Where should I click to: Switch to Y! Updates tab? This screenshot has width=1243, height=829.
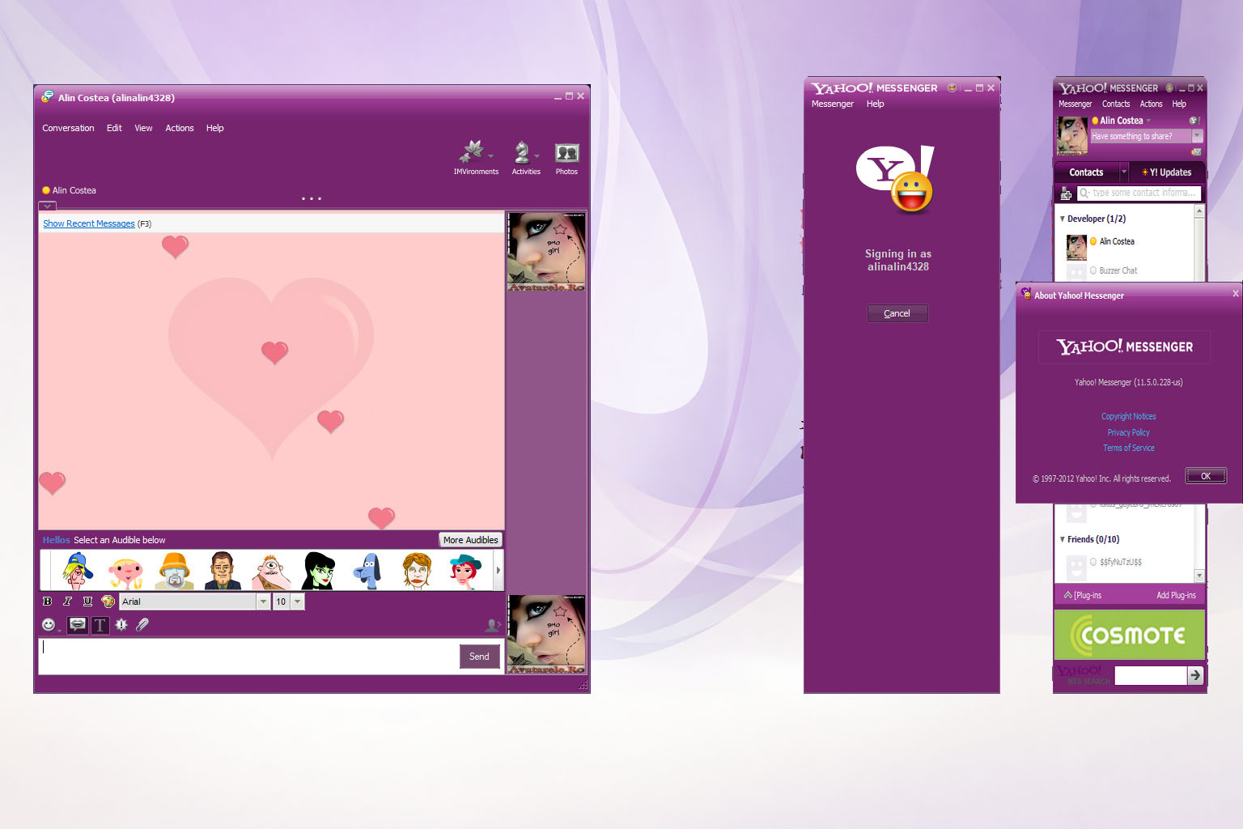(1166, 172)
